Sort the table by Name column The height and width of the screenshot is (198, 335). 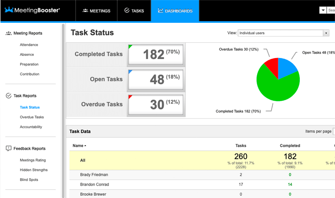79,145
